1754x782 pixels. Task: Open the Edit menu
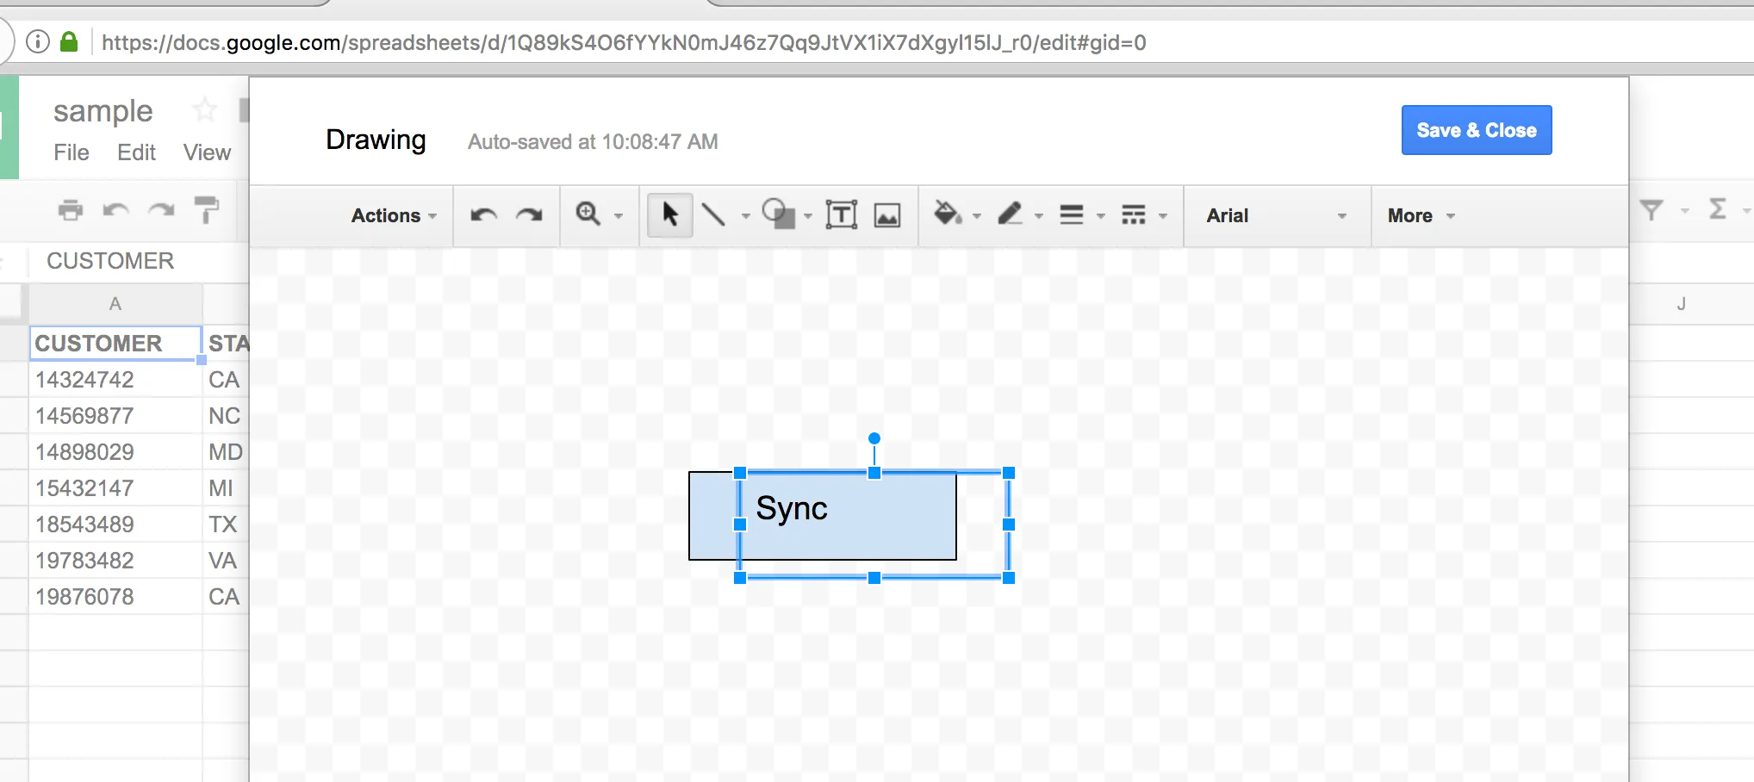(x=135, y=152)
